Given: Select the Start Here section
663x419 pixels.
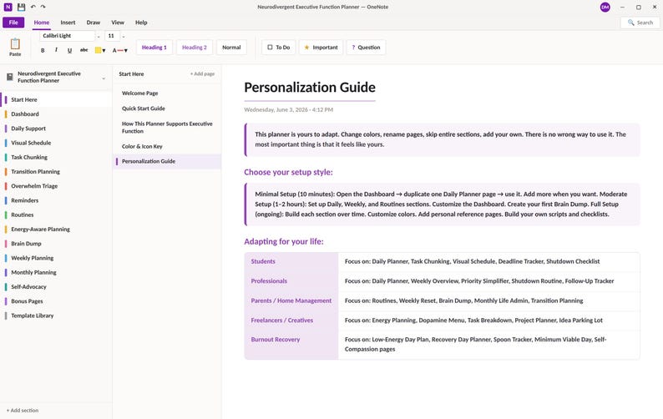Looking at the screenshot, I should click(x=56, y=100).
